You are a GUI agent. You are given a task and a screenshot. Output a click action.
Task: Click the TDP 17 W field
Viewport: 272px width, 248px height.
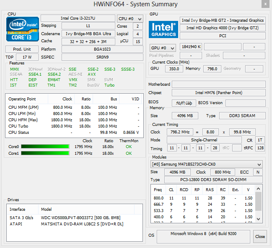(x=27, y=57)
